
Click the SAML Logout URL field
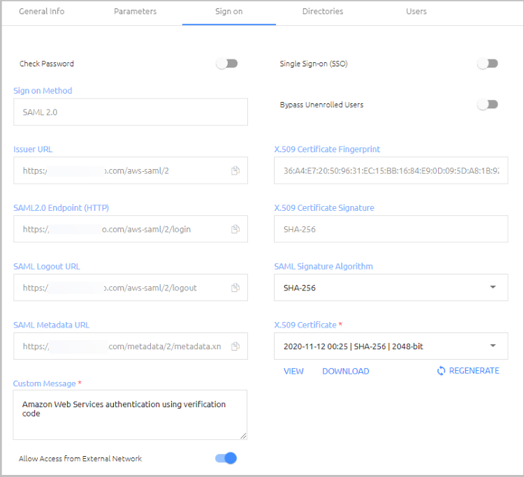coord(131,288)
